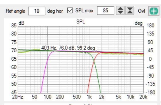Click the green plus Ovl overlay button
Viewport: 161px width, 105px height.
click(x=154, y=11)
